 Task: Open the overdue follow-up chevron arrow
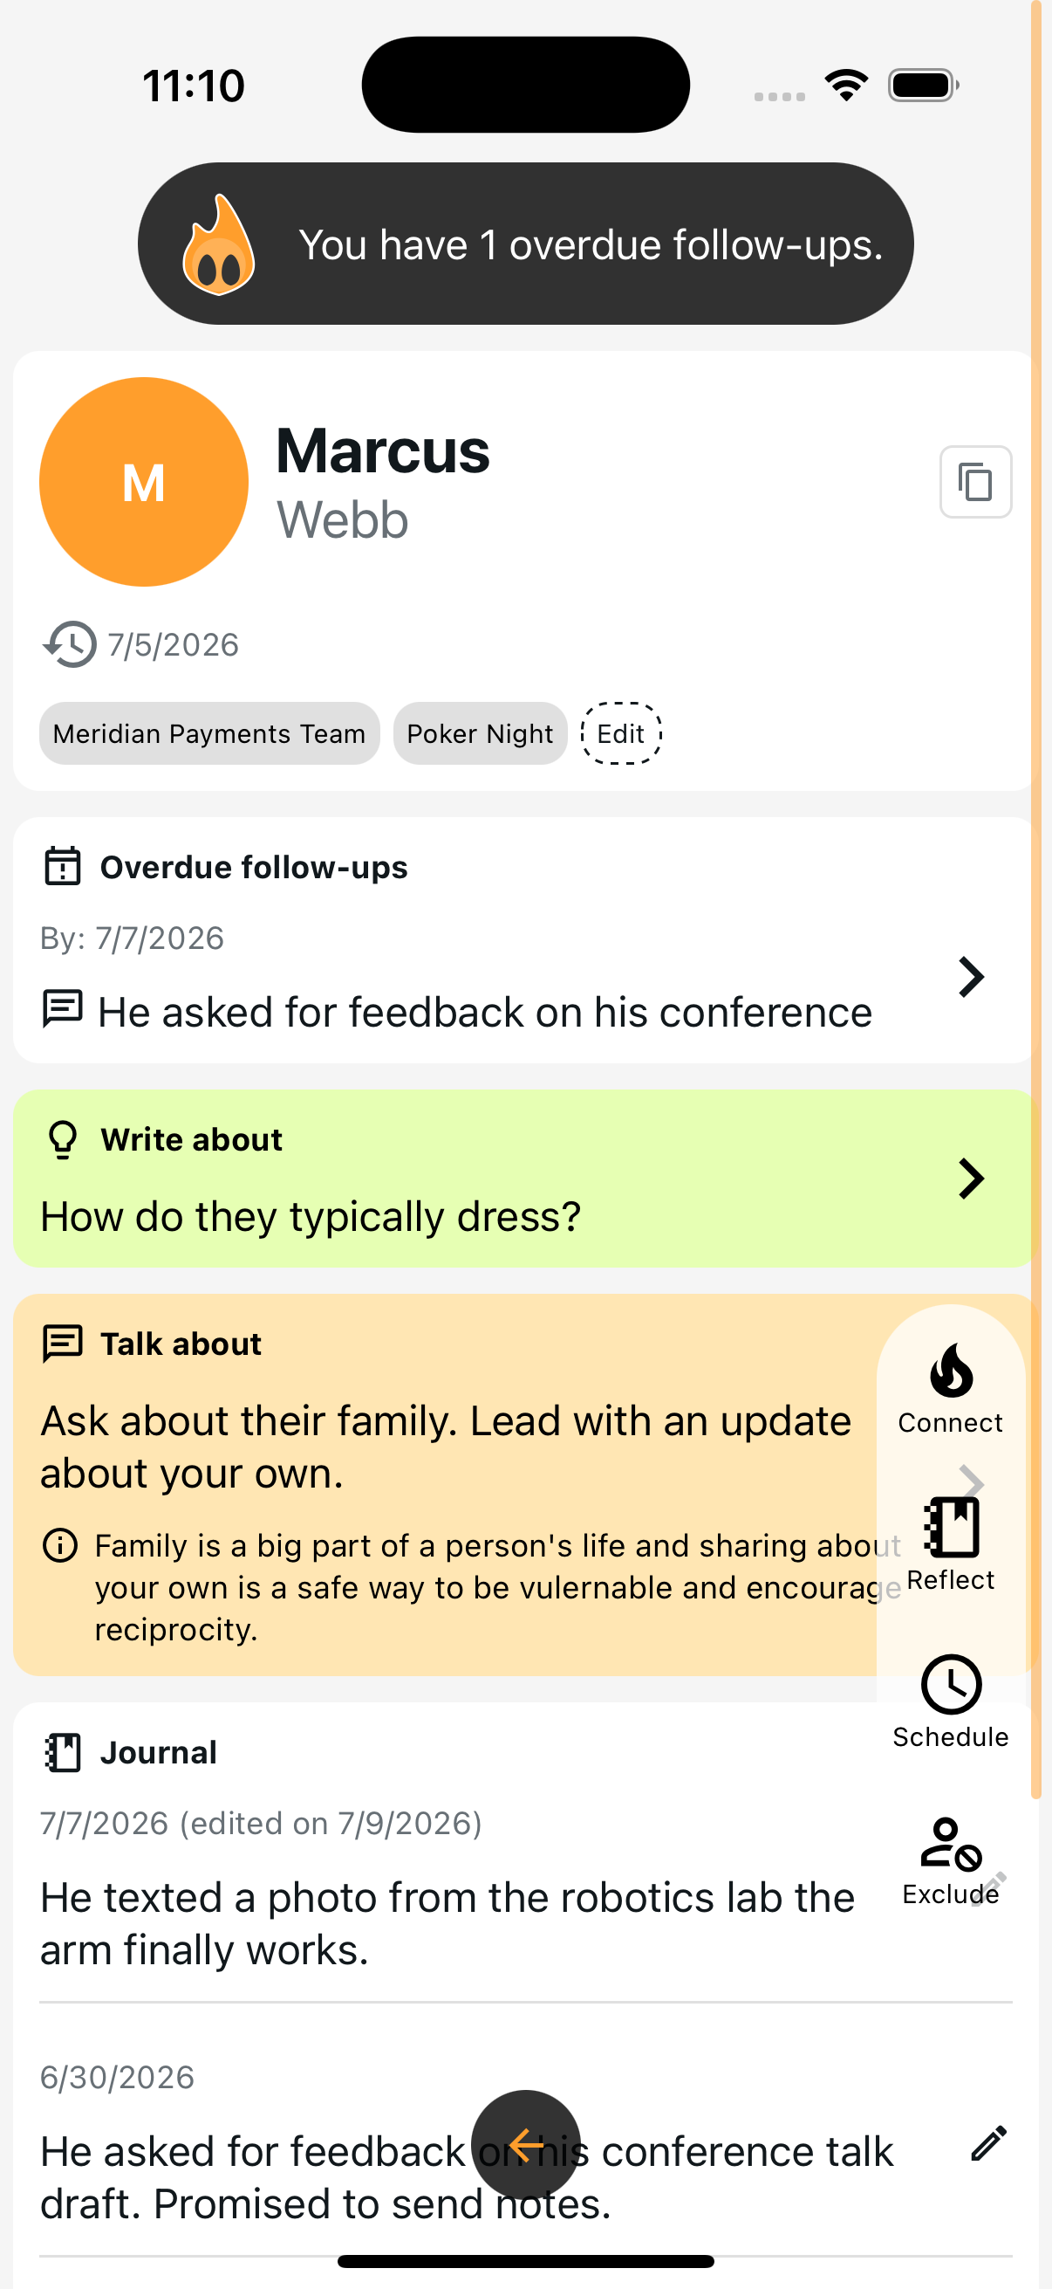click(971, 977)
